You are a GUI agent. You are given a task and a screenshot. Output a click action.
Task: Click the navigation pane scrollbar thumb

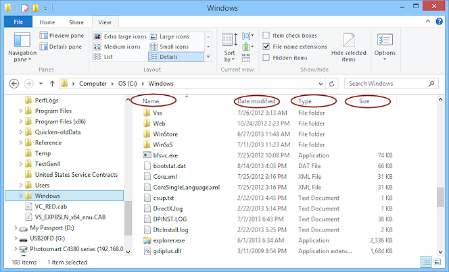[x=128, y=218]
